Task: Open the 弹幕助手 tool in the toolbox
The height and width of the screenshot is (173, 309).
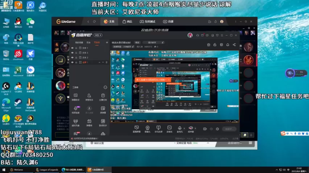Action: [75, 97]
